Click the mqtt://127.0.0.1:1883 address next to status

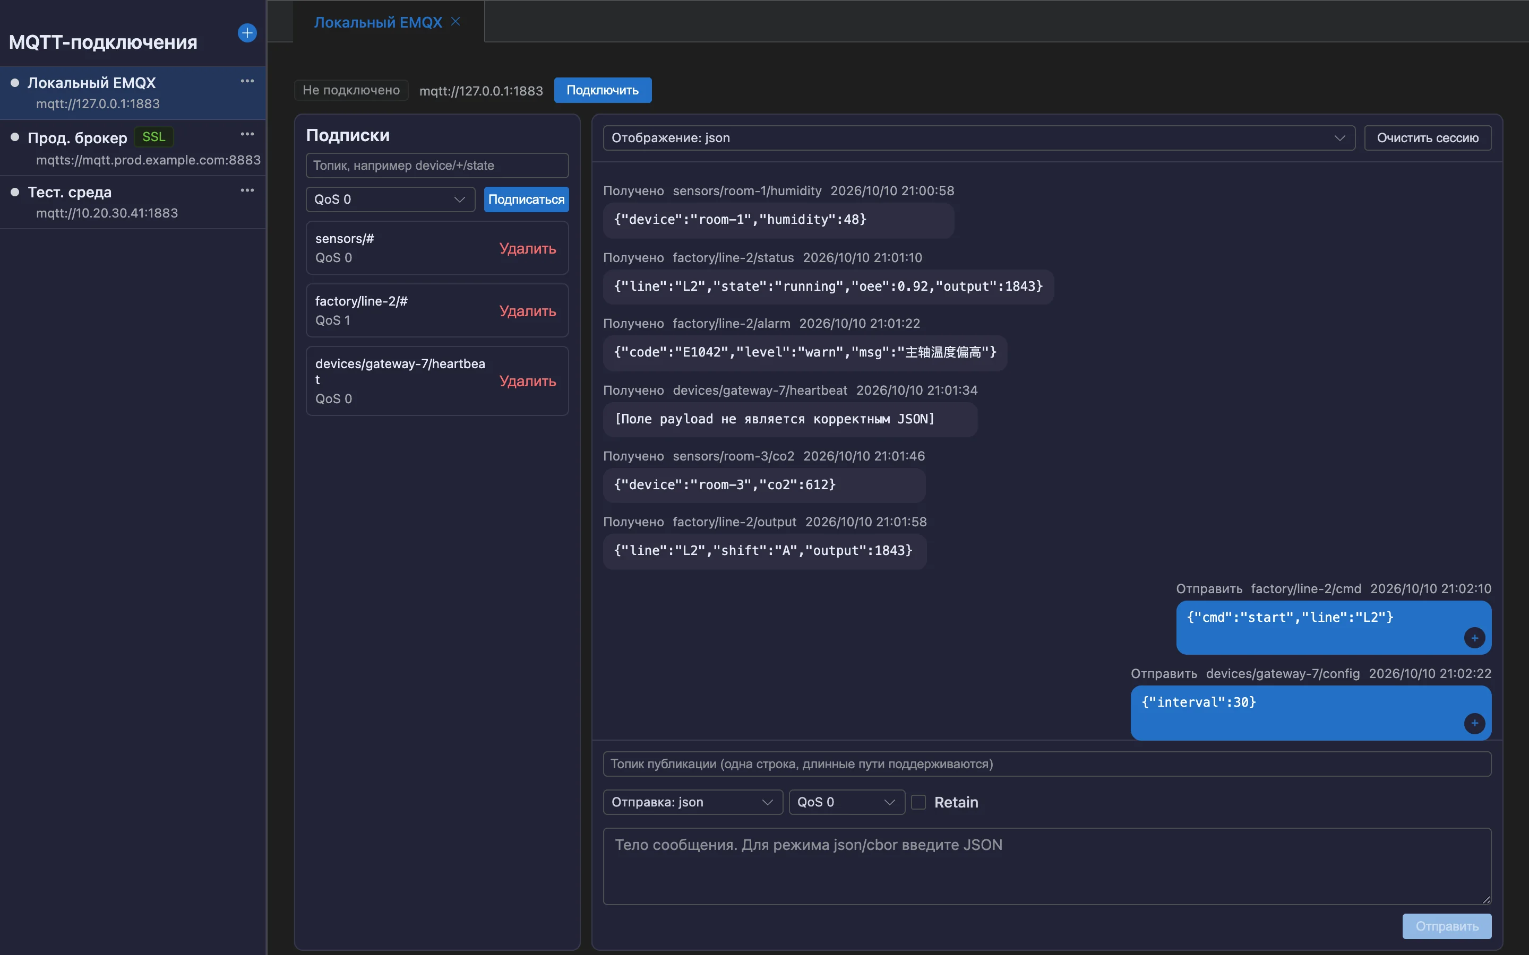[481, 90]
